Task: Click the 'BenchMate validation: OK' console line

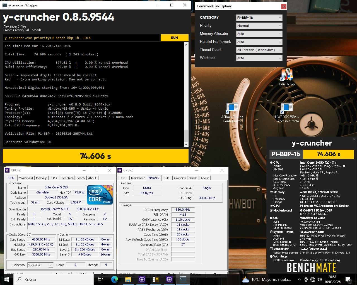Action: click(28, 142)
